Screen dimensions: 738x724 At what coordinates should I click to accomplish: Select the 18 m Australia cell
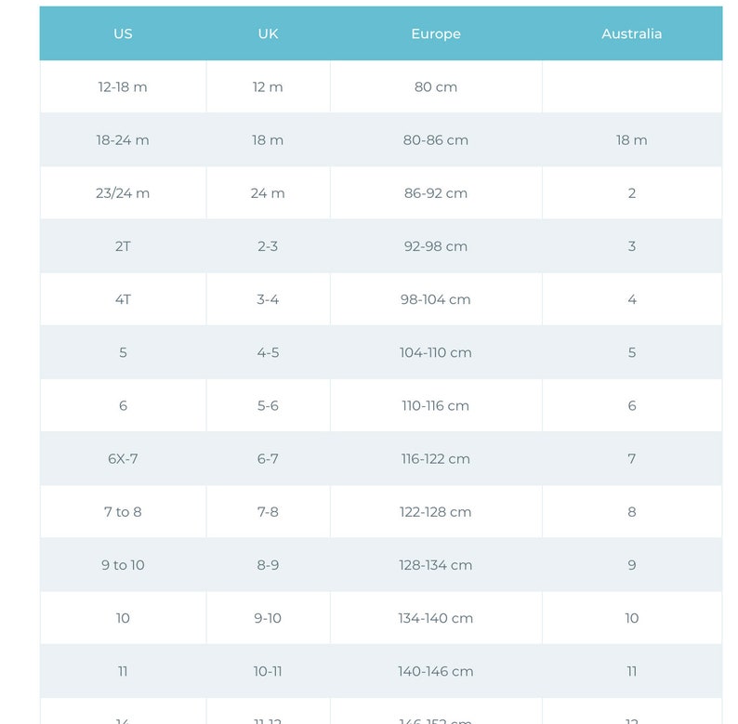click(x=632, y=139)
